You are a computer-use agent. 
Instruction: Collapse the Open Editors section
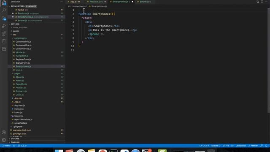(36, 6)
